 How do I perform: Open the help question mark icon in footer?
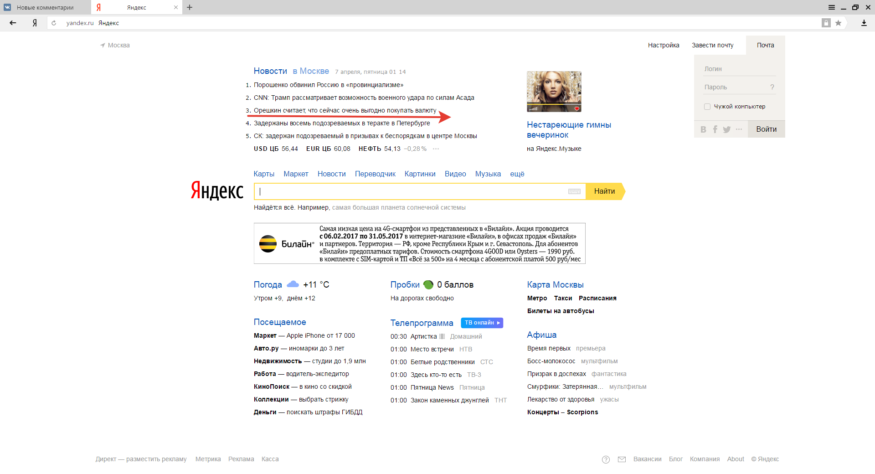pyautogui.click(x=606, y=459)
